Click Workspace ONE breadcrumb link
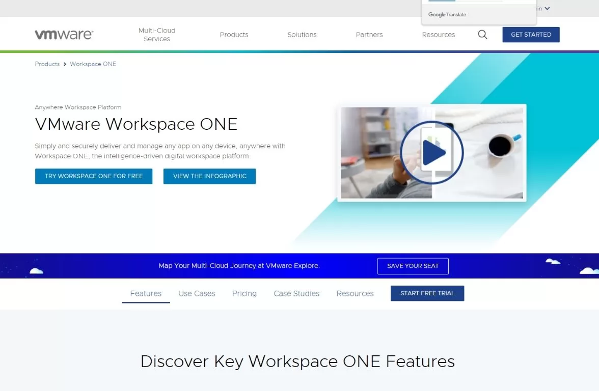 pyautogui.click(x=93, y=64)
